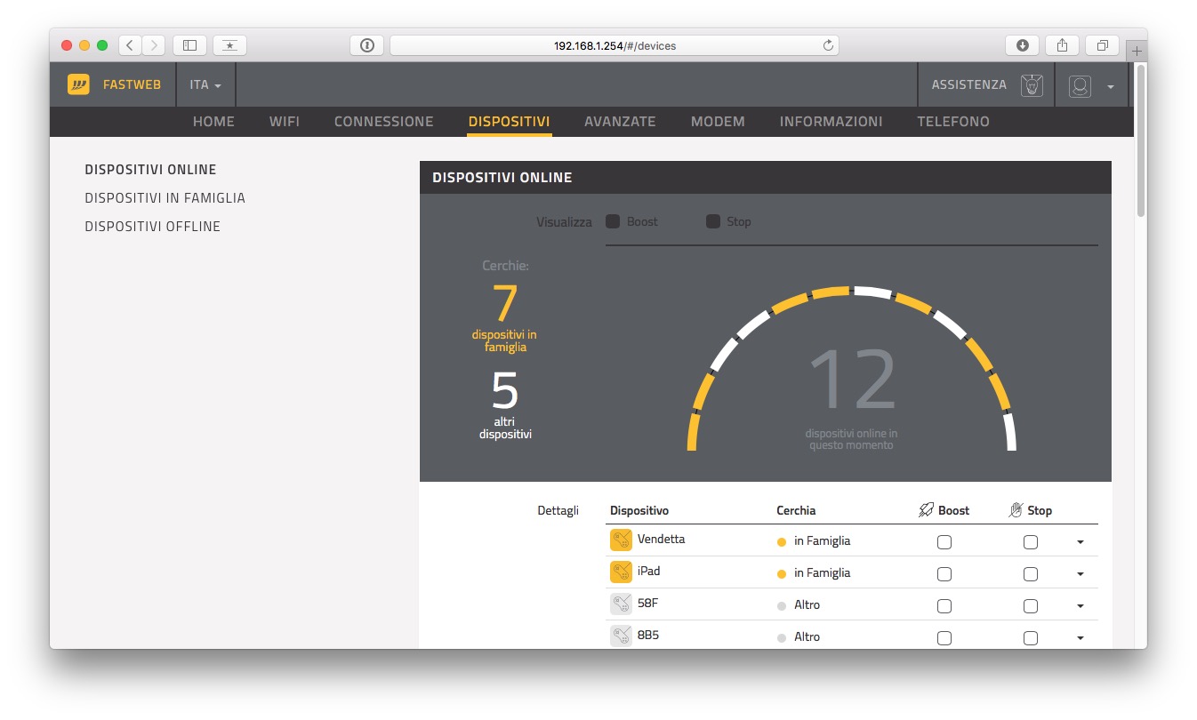
Task: Enable Boost for 8B5
Action: coord(944,638)
